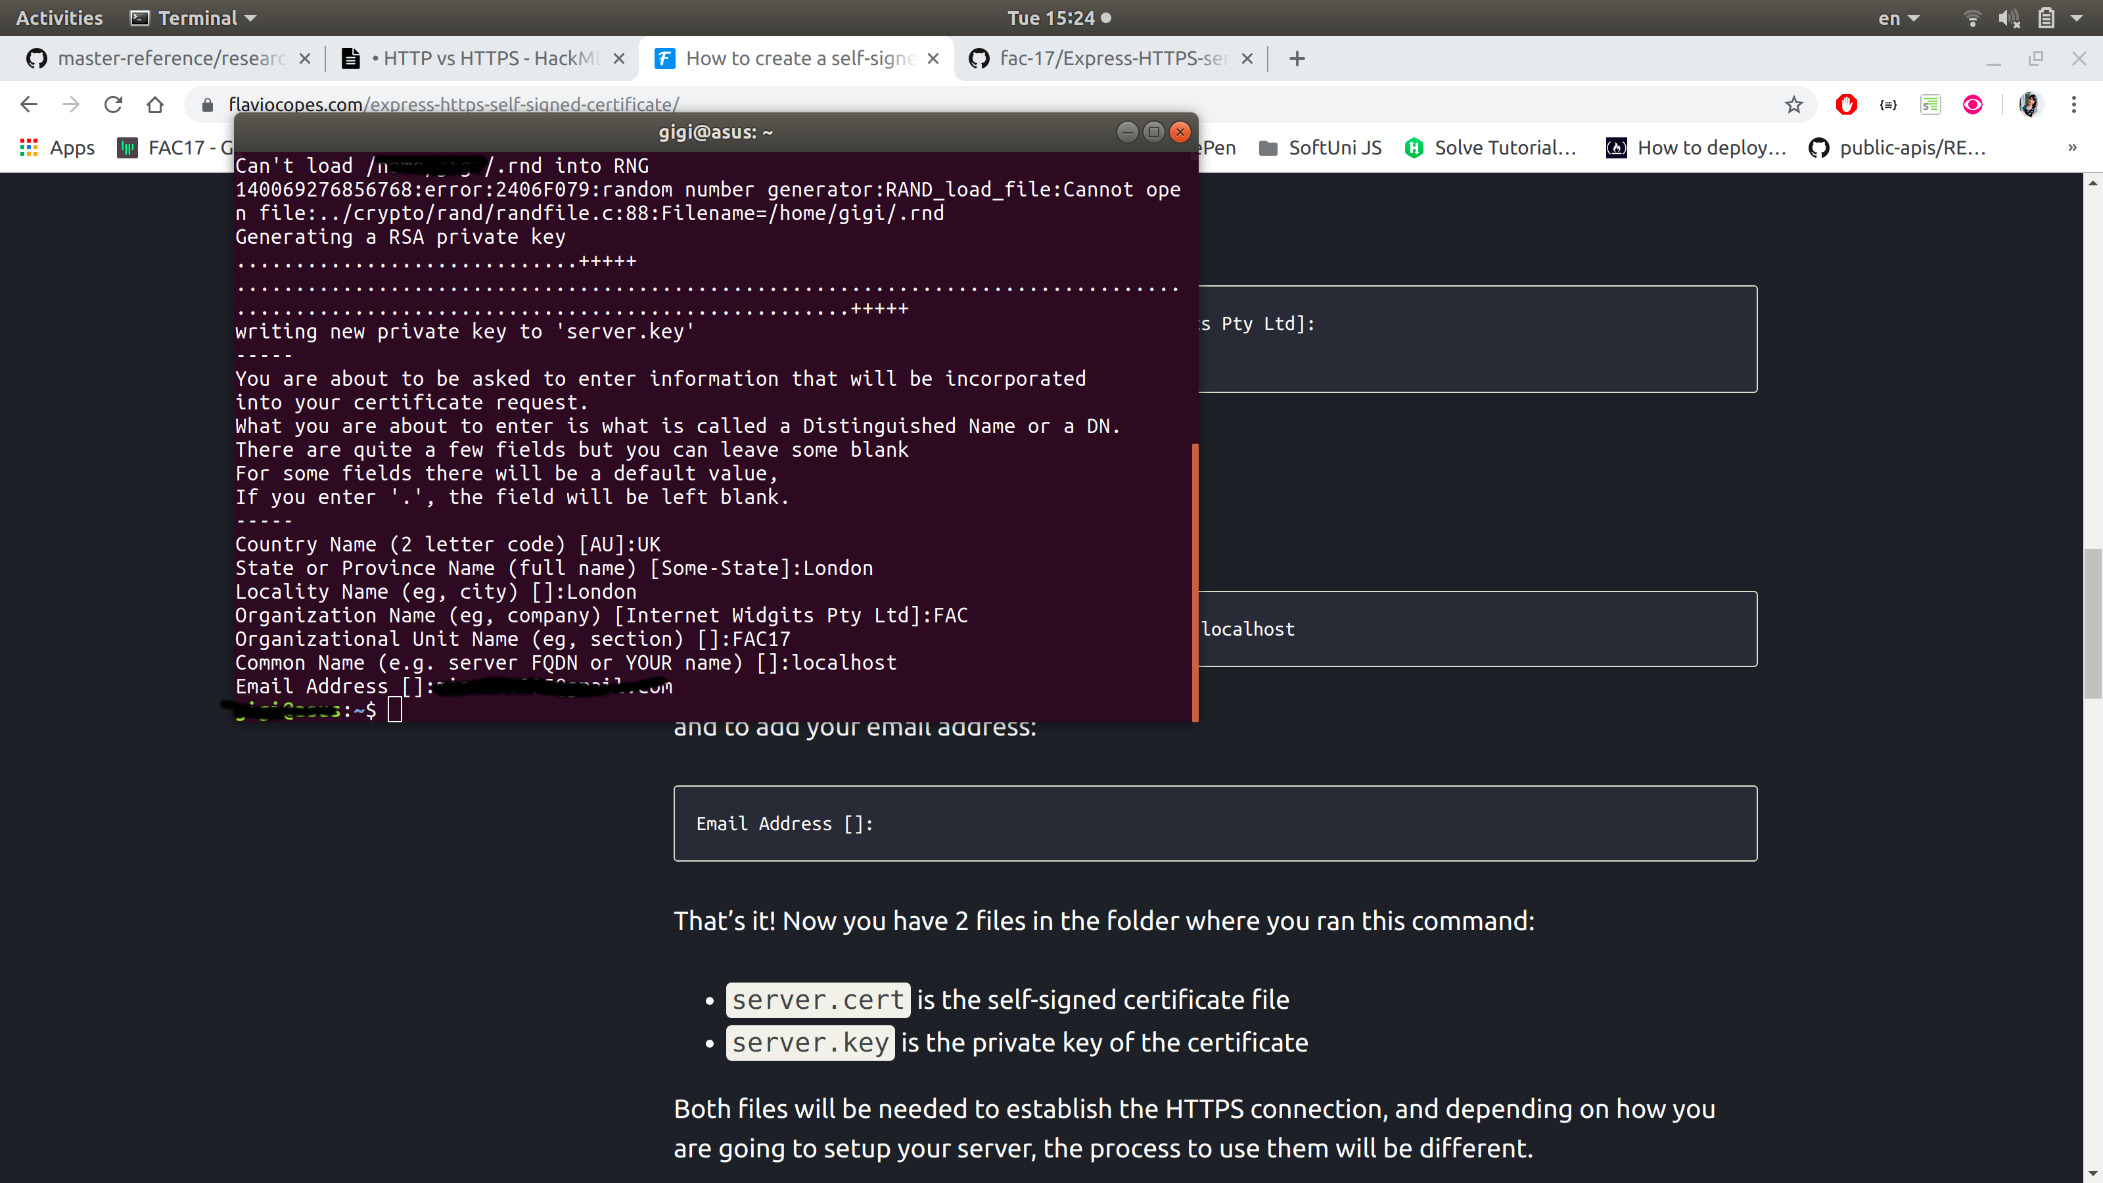Click the gigi@asus terminal title bar
This screenshot has height=1183, width=2103.
click(x=715, y=132)
